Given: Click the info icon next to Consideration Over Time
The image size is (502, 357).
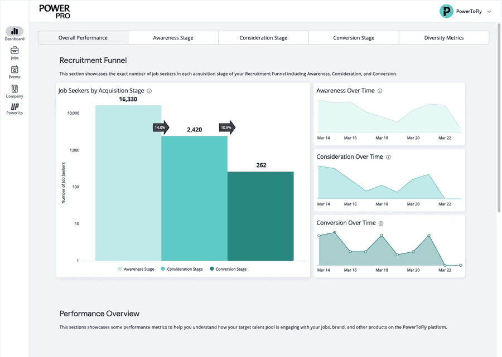Looking at the screenshot, I should (388, 157).
